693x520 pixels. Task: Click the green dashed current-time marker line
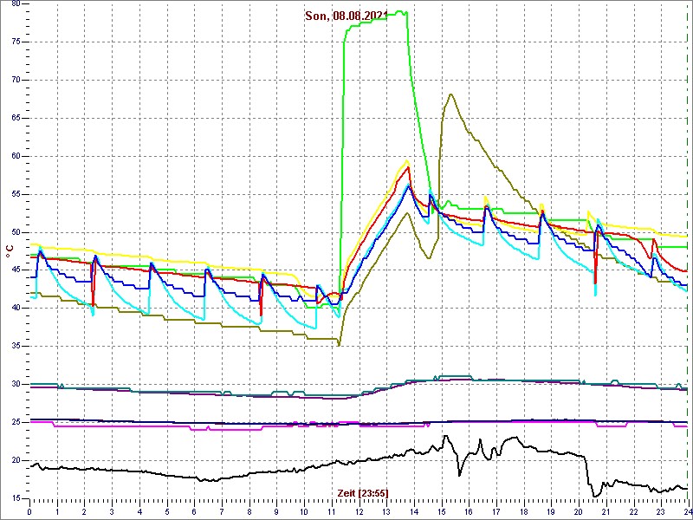688,250
